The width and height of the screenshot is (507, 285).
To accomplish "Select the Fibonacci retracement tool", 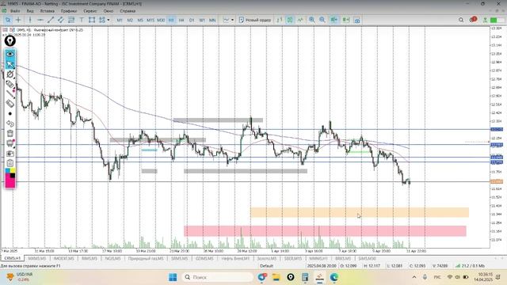I will [71, 20].
